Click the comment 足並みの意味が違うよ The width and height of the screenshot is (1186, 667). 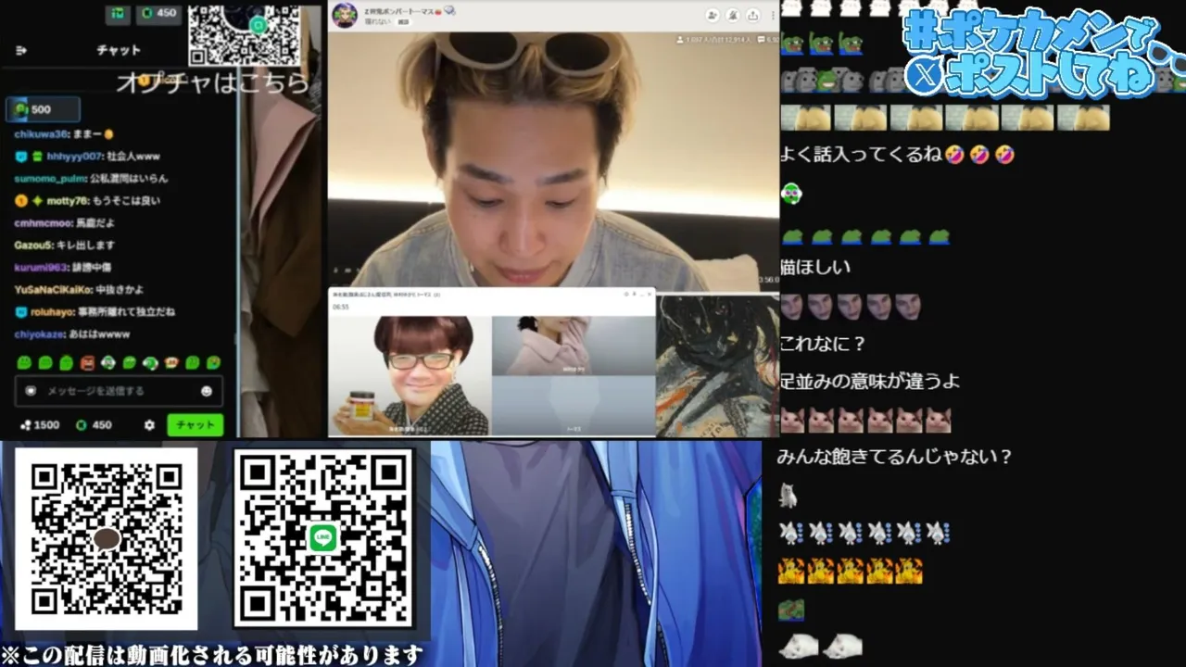871,382
